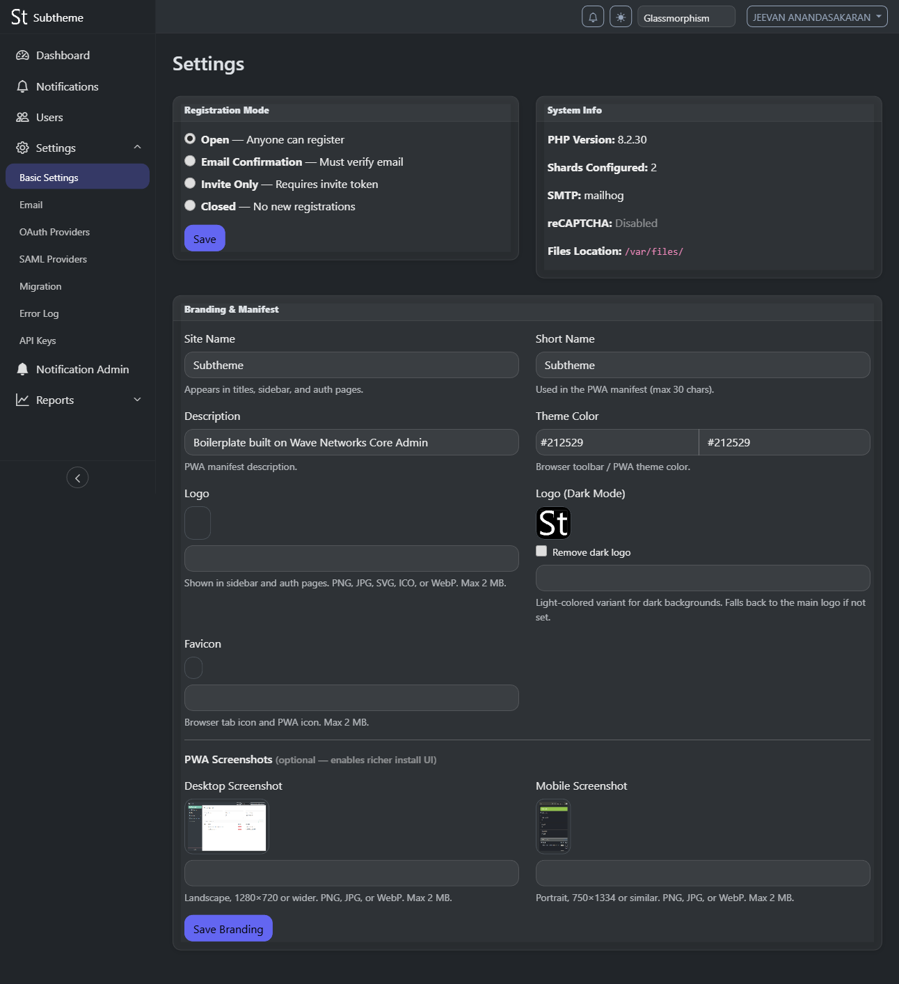The height and width of the screenshot is (984, 899).
Task: Click the Site Name input field
Action: pos(351,365)
